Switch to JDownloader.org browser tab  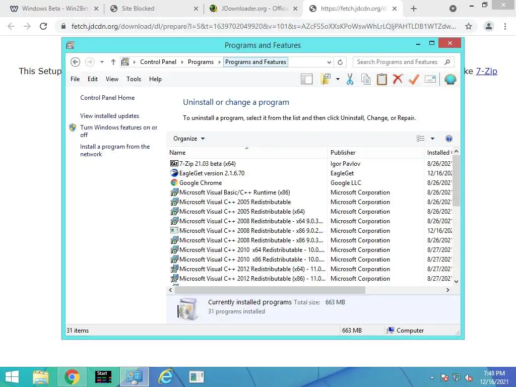tap(253, 9)
